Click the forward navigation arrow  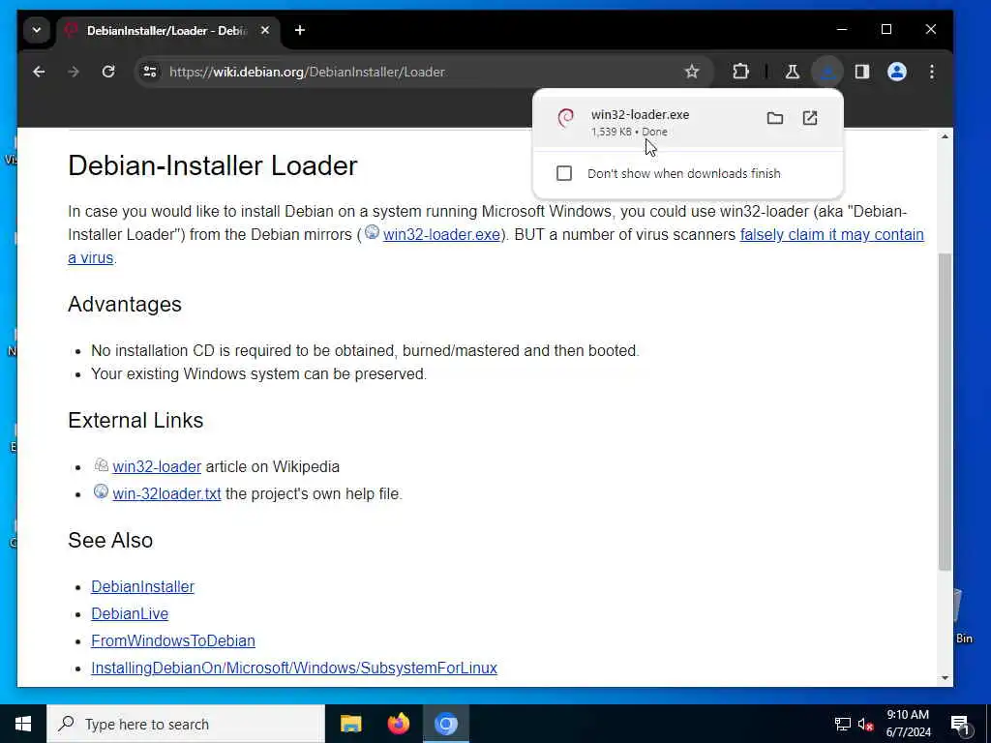(x=74, y=72)
